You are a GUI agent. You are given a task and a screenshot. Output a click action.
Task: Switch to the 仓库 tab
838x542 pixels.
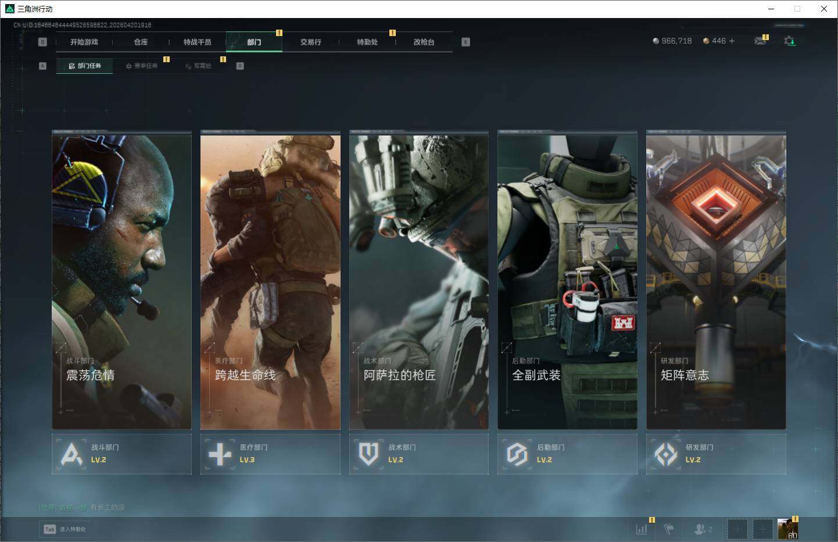141,42
